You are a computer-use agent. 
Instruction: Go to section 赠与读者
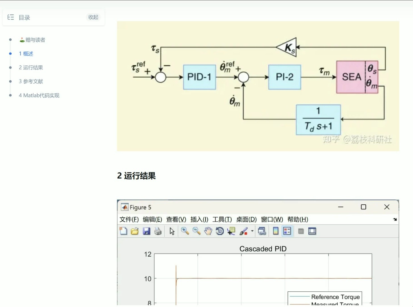coord(32,40)
